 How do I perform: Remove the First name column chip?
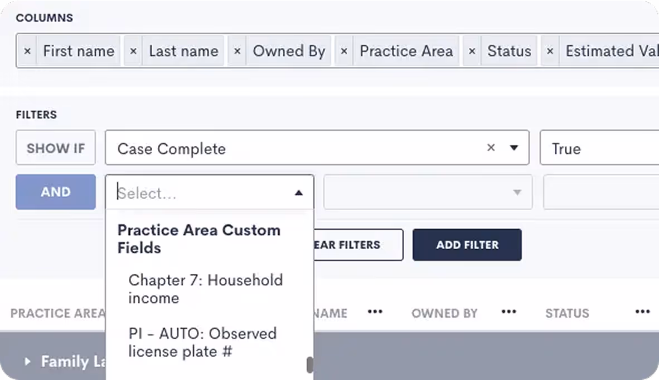[x=27, y=51]
